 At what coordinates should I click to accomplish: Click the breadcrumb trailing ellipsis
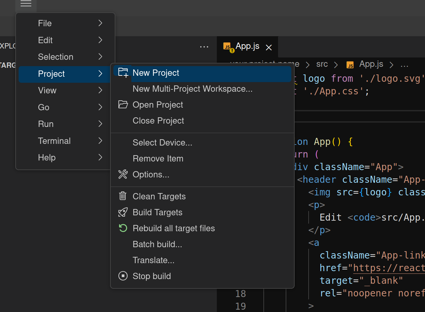click(x=404, y=65)
